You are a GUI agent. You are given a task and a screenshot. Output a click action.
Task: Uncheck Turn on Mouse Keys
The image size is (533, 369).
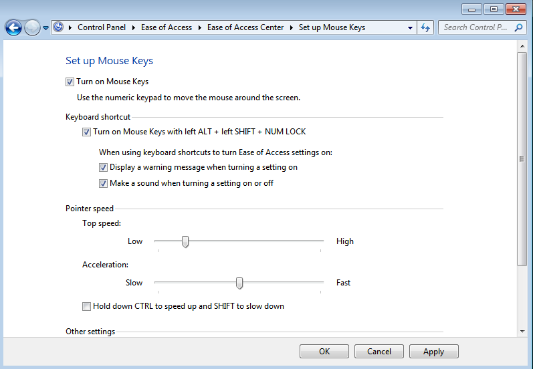pyautogui.click(x=70, y=82)
